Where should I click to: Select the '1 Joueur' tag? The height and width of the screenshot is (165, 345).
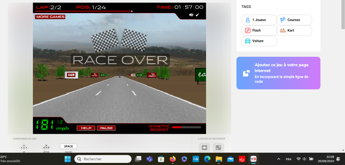point(259,20)
